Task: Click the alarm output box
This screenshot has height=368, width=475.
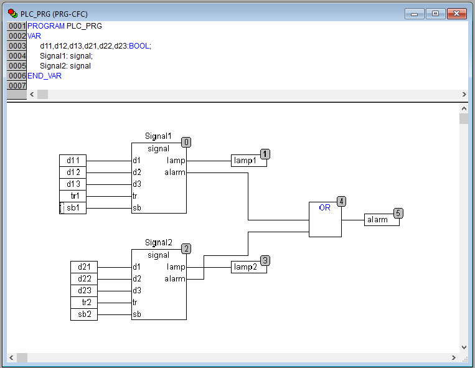Action: 381,220
